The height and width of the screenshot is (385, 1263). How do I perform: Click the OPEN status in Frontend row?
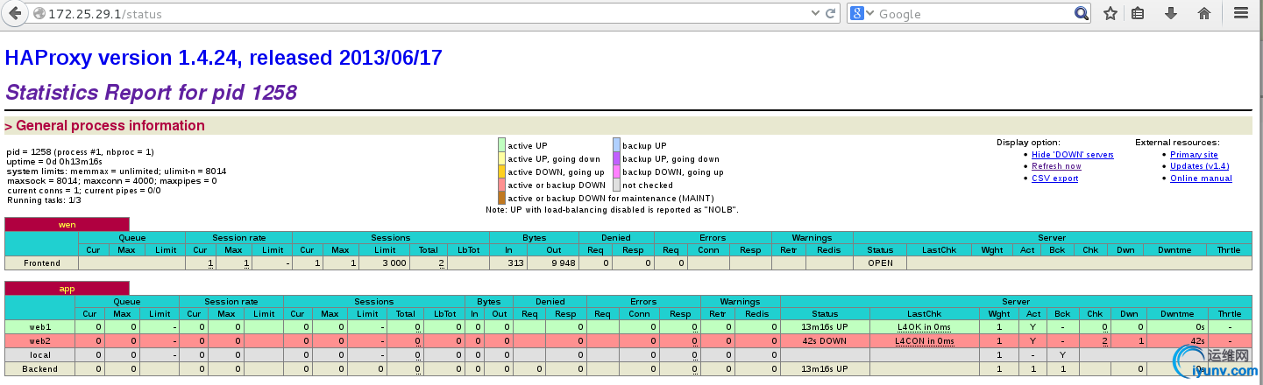point(880,262)
